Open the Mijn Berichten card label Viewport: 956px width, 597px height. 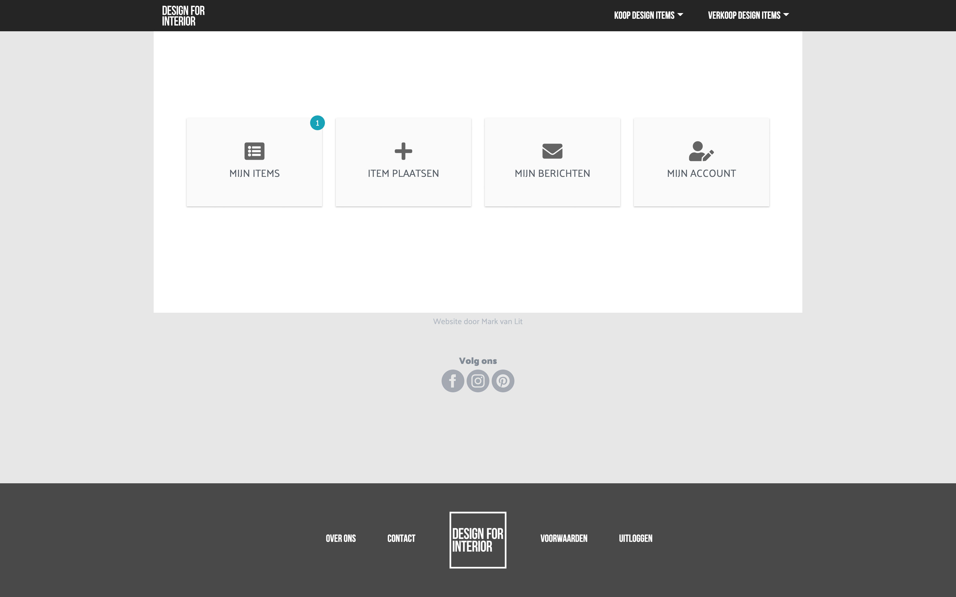point(552,173)
